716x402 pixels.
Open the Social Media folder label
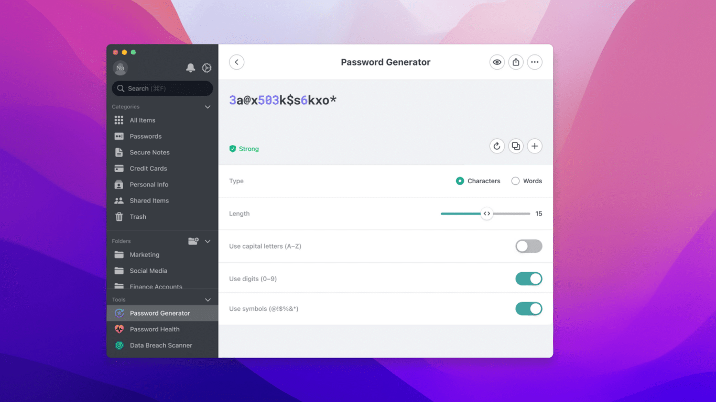(x=148, y=271)
